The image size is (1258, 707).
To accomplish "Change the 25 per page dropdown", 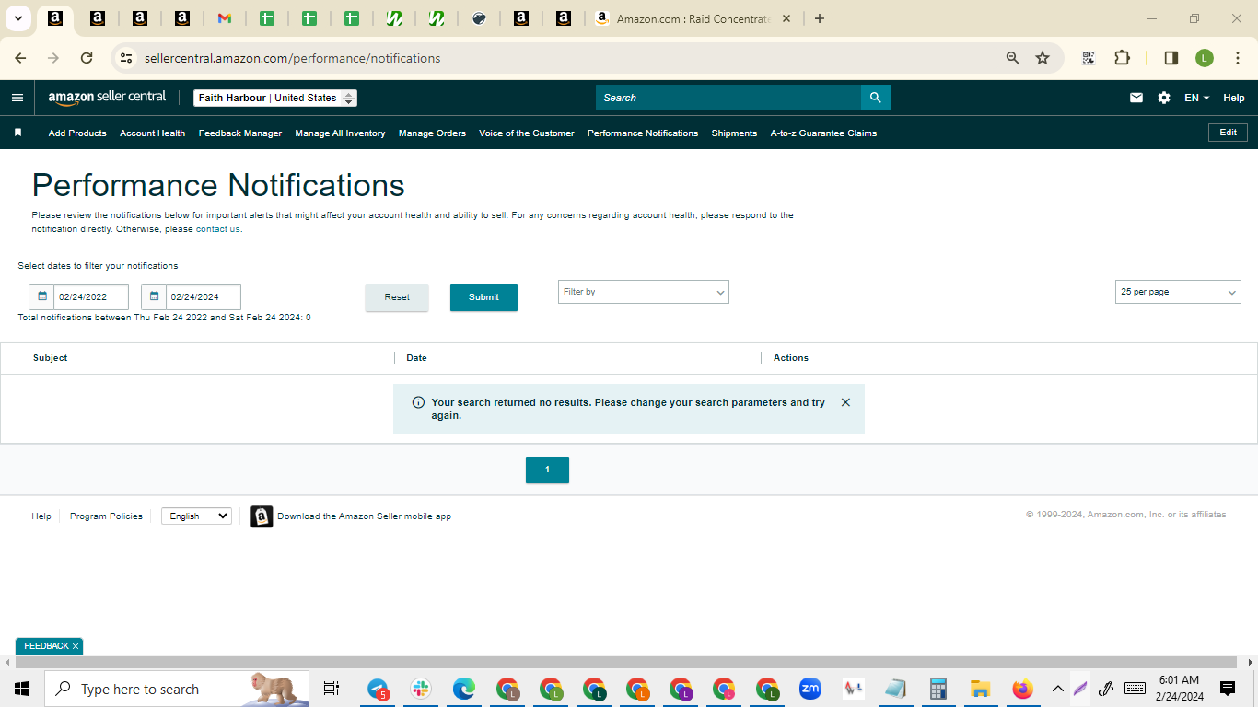I will [x=1178, y=292].
